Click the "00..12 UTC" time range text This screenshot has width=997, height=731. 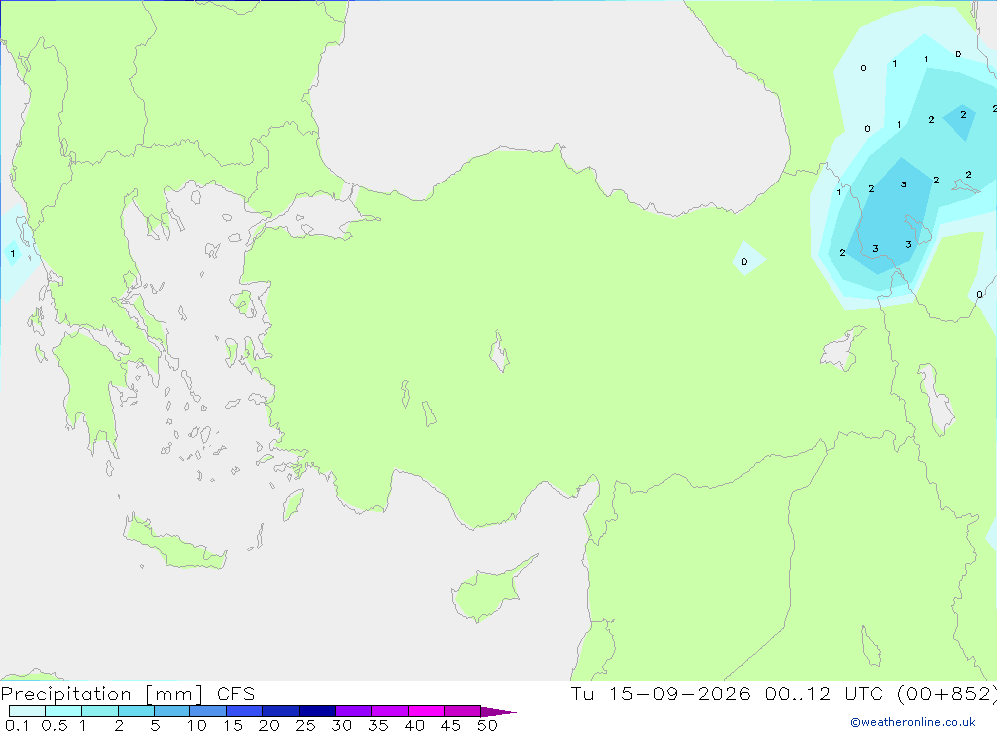(x=826, y=693)
